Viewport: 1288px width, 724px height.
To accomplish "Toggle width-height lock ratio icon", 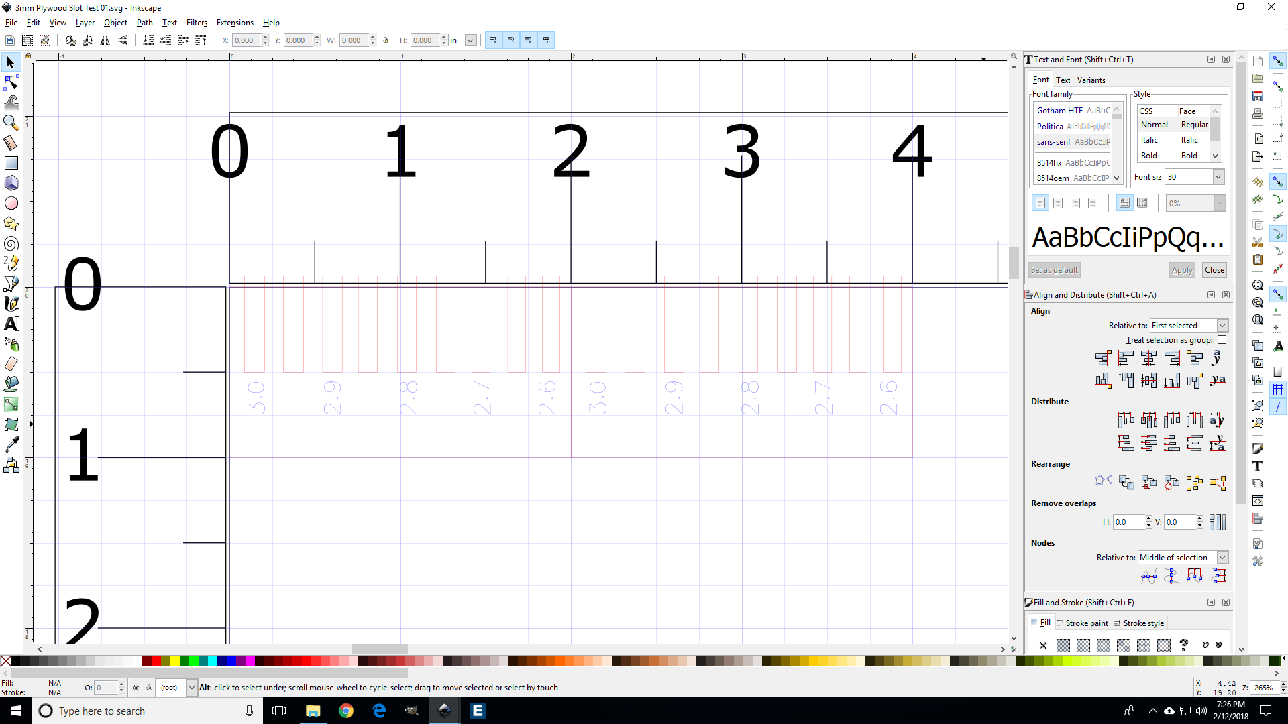I will coord(386,40).
